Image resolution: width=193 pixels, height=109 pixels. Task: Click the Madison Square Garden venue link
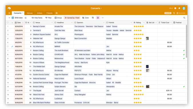point(42,34)
